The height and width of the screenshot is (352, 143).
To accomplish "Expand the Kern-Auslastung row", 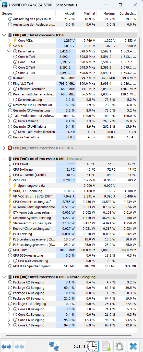I will coord(9,100).
